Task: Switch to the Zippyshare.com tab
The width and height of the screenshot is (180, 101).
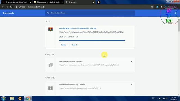Action: click(48, 2)
